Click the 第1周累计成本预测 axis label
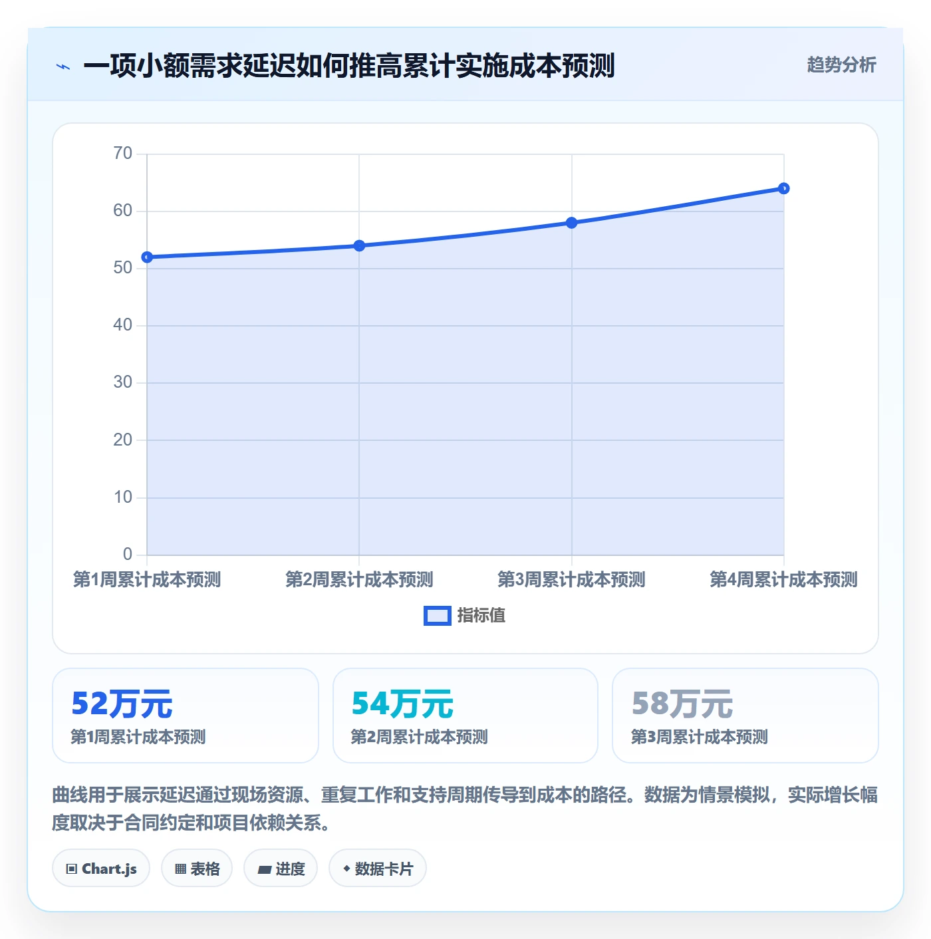The height and width of the screenshot is (939, 931). pyautogui.click(x=147, y=579)
